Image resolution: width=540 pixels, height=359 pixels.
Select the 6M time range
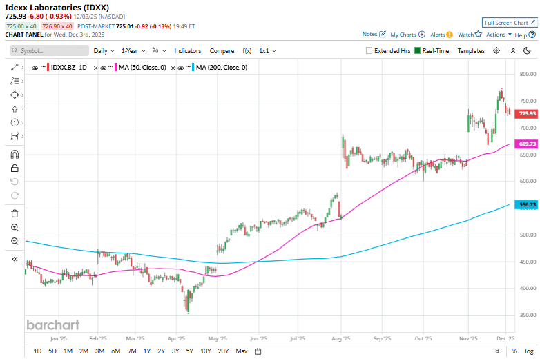(115, 351)
